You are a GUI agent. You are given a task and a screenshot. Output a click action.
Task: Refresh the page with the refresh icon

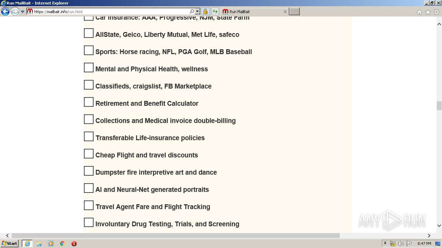click(x=215, y=11)
